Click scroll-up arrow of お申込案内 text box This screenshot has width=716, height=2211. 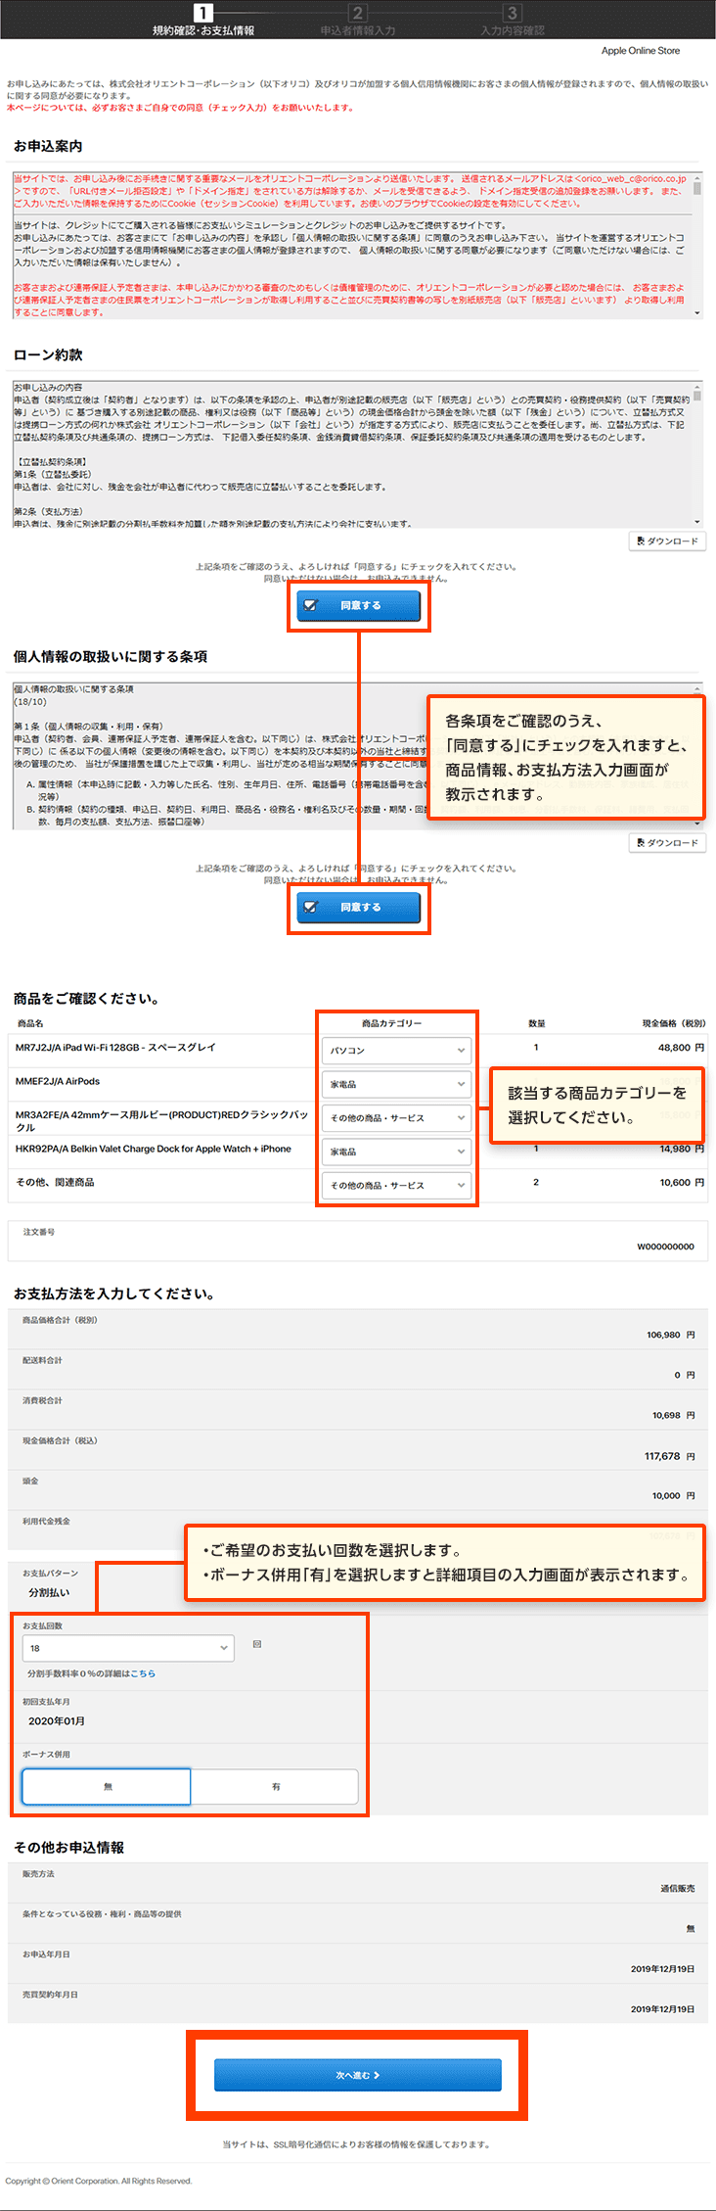[x=697, y=179]
